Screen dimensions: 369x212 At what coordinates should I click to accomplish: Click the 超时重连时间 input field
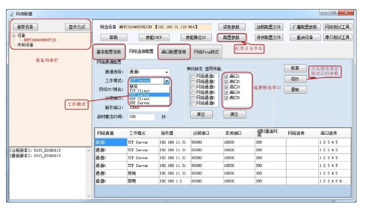click(143, 116)
